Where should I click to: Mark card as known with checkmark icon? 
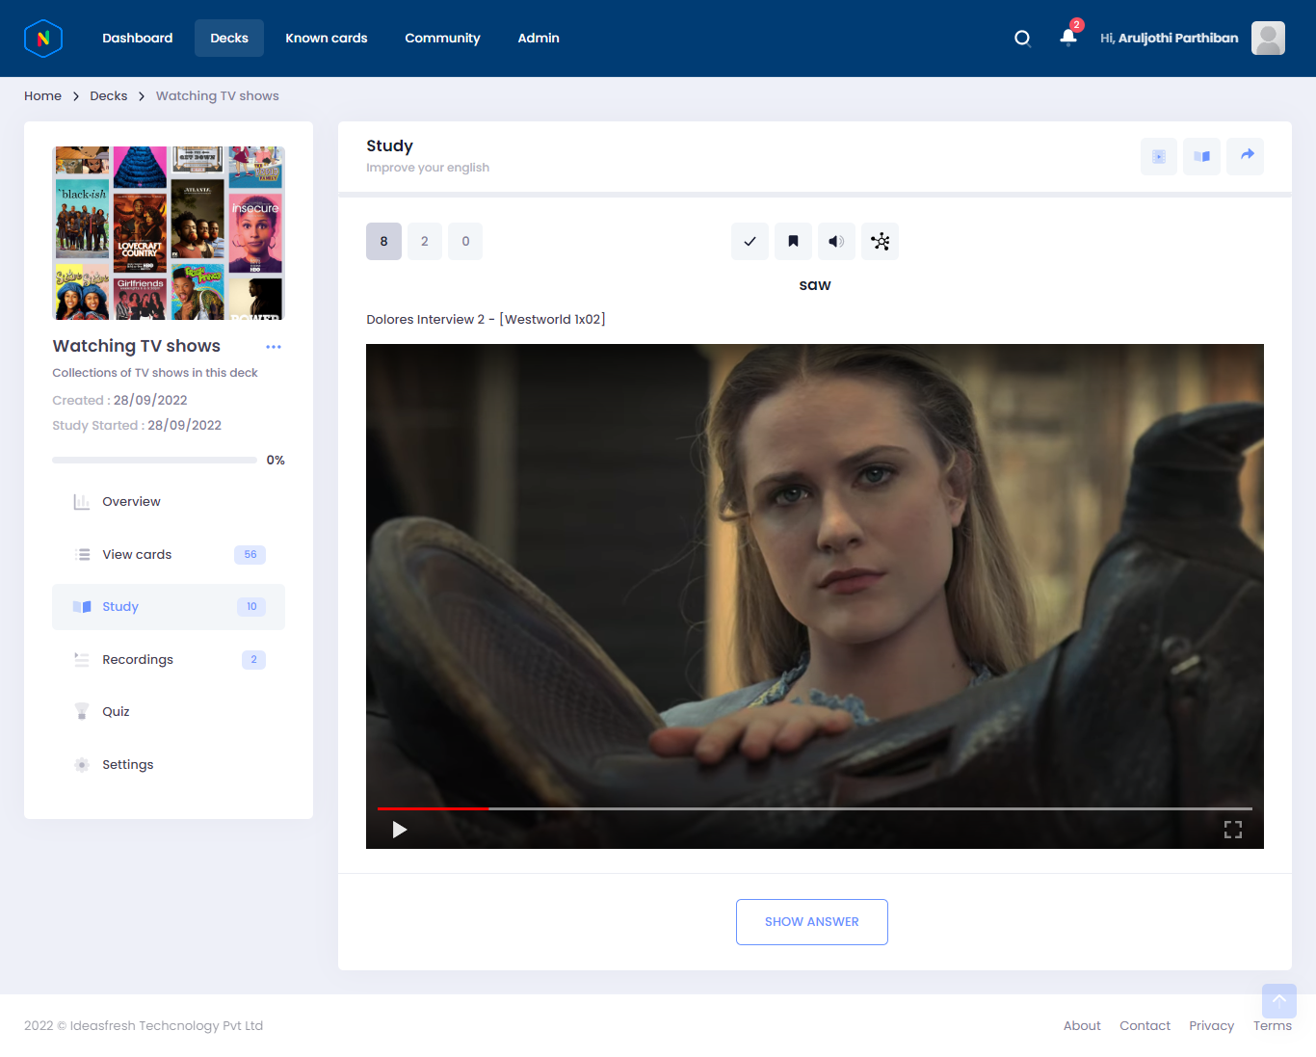coord(750,242)
